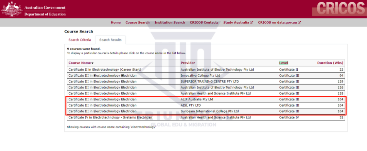Click the duration value 129
The width and height of the screenshot is (367, 151).
point(340,81)
